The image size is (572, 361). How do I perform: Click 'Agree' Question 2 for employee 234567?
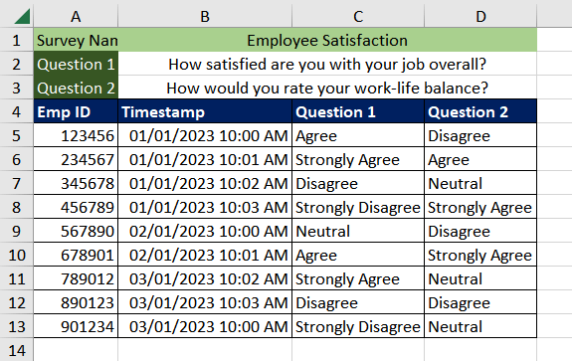[x=480, y=159]
